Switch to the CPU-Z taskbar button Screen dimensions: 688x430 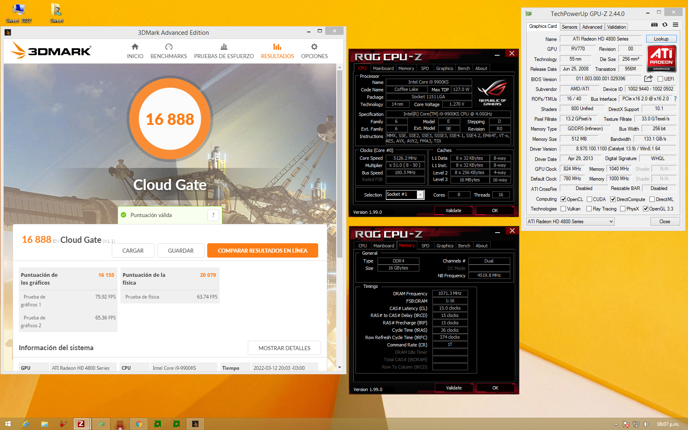point(81,424)
